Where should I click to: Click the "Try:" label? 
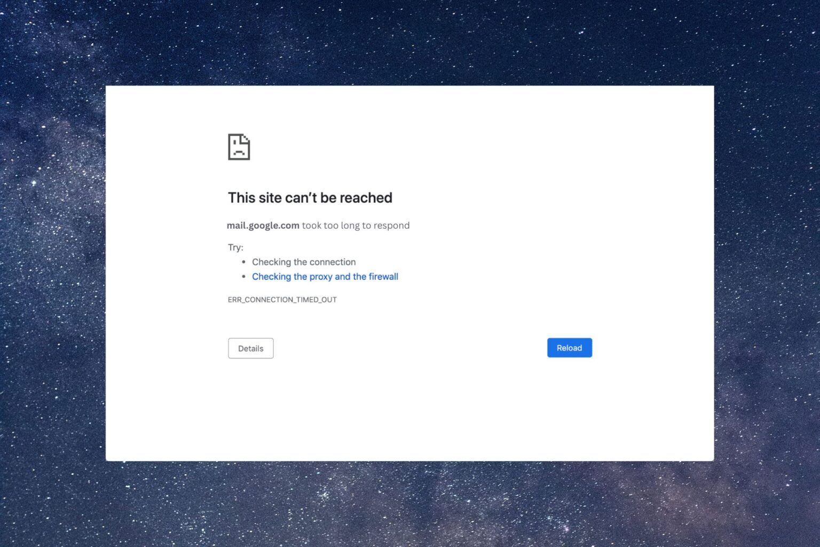pyautogui.click(x=235, y=247)
